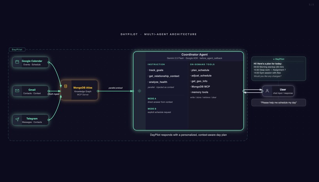Click the User person icon
Viewport: 319px width, 182px height.
(267, 91)
